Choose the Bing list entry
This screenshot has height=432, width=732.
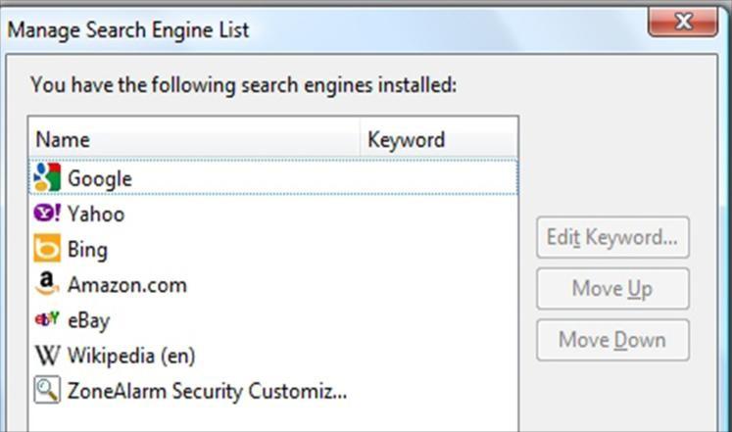coord(87,249)
